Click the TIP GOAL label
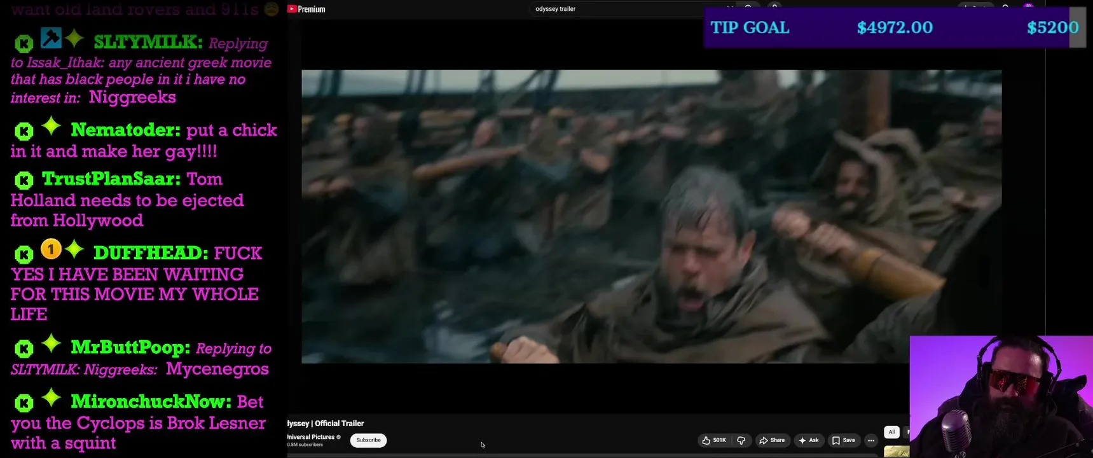This screenshot has height=458, width=1093. [x=750, y=27]
